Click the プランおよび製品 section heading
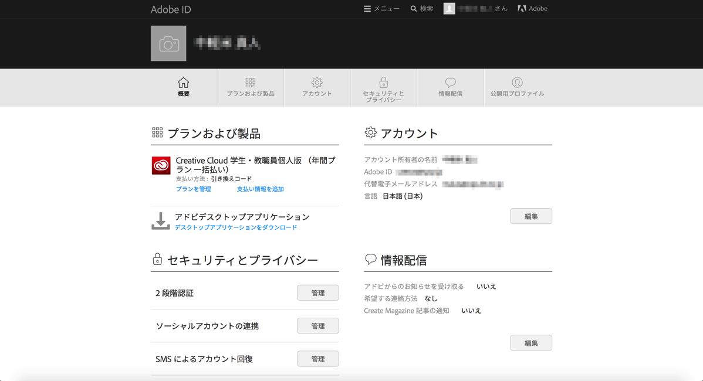 pyautogui.click(x=214, y=134)
